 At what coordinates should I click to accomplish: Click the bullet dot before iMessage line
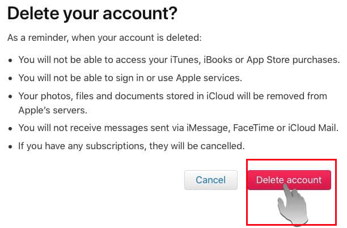(x=10, y=129)
